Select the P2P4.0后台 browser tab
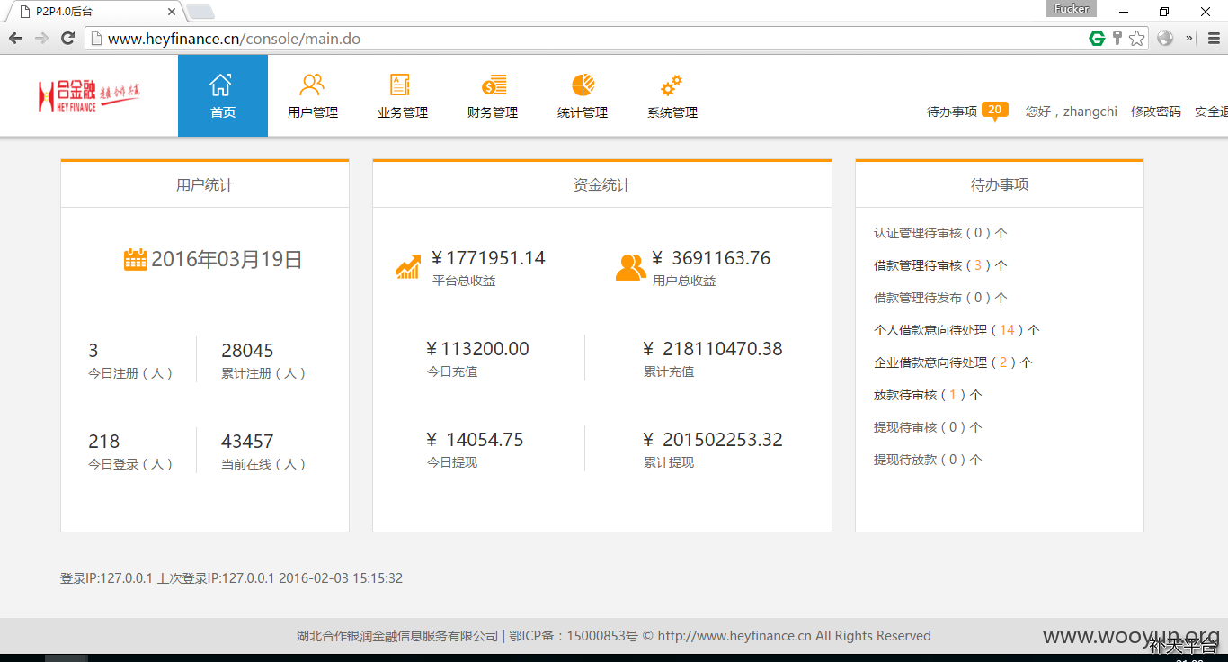 [94, 12]
